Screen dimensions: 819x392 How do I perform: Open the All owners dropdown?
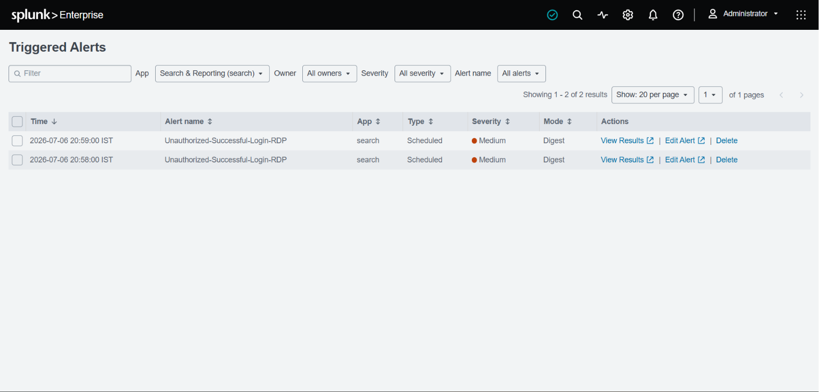pyautogui.click(x=330, y=73)
